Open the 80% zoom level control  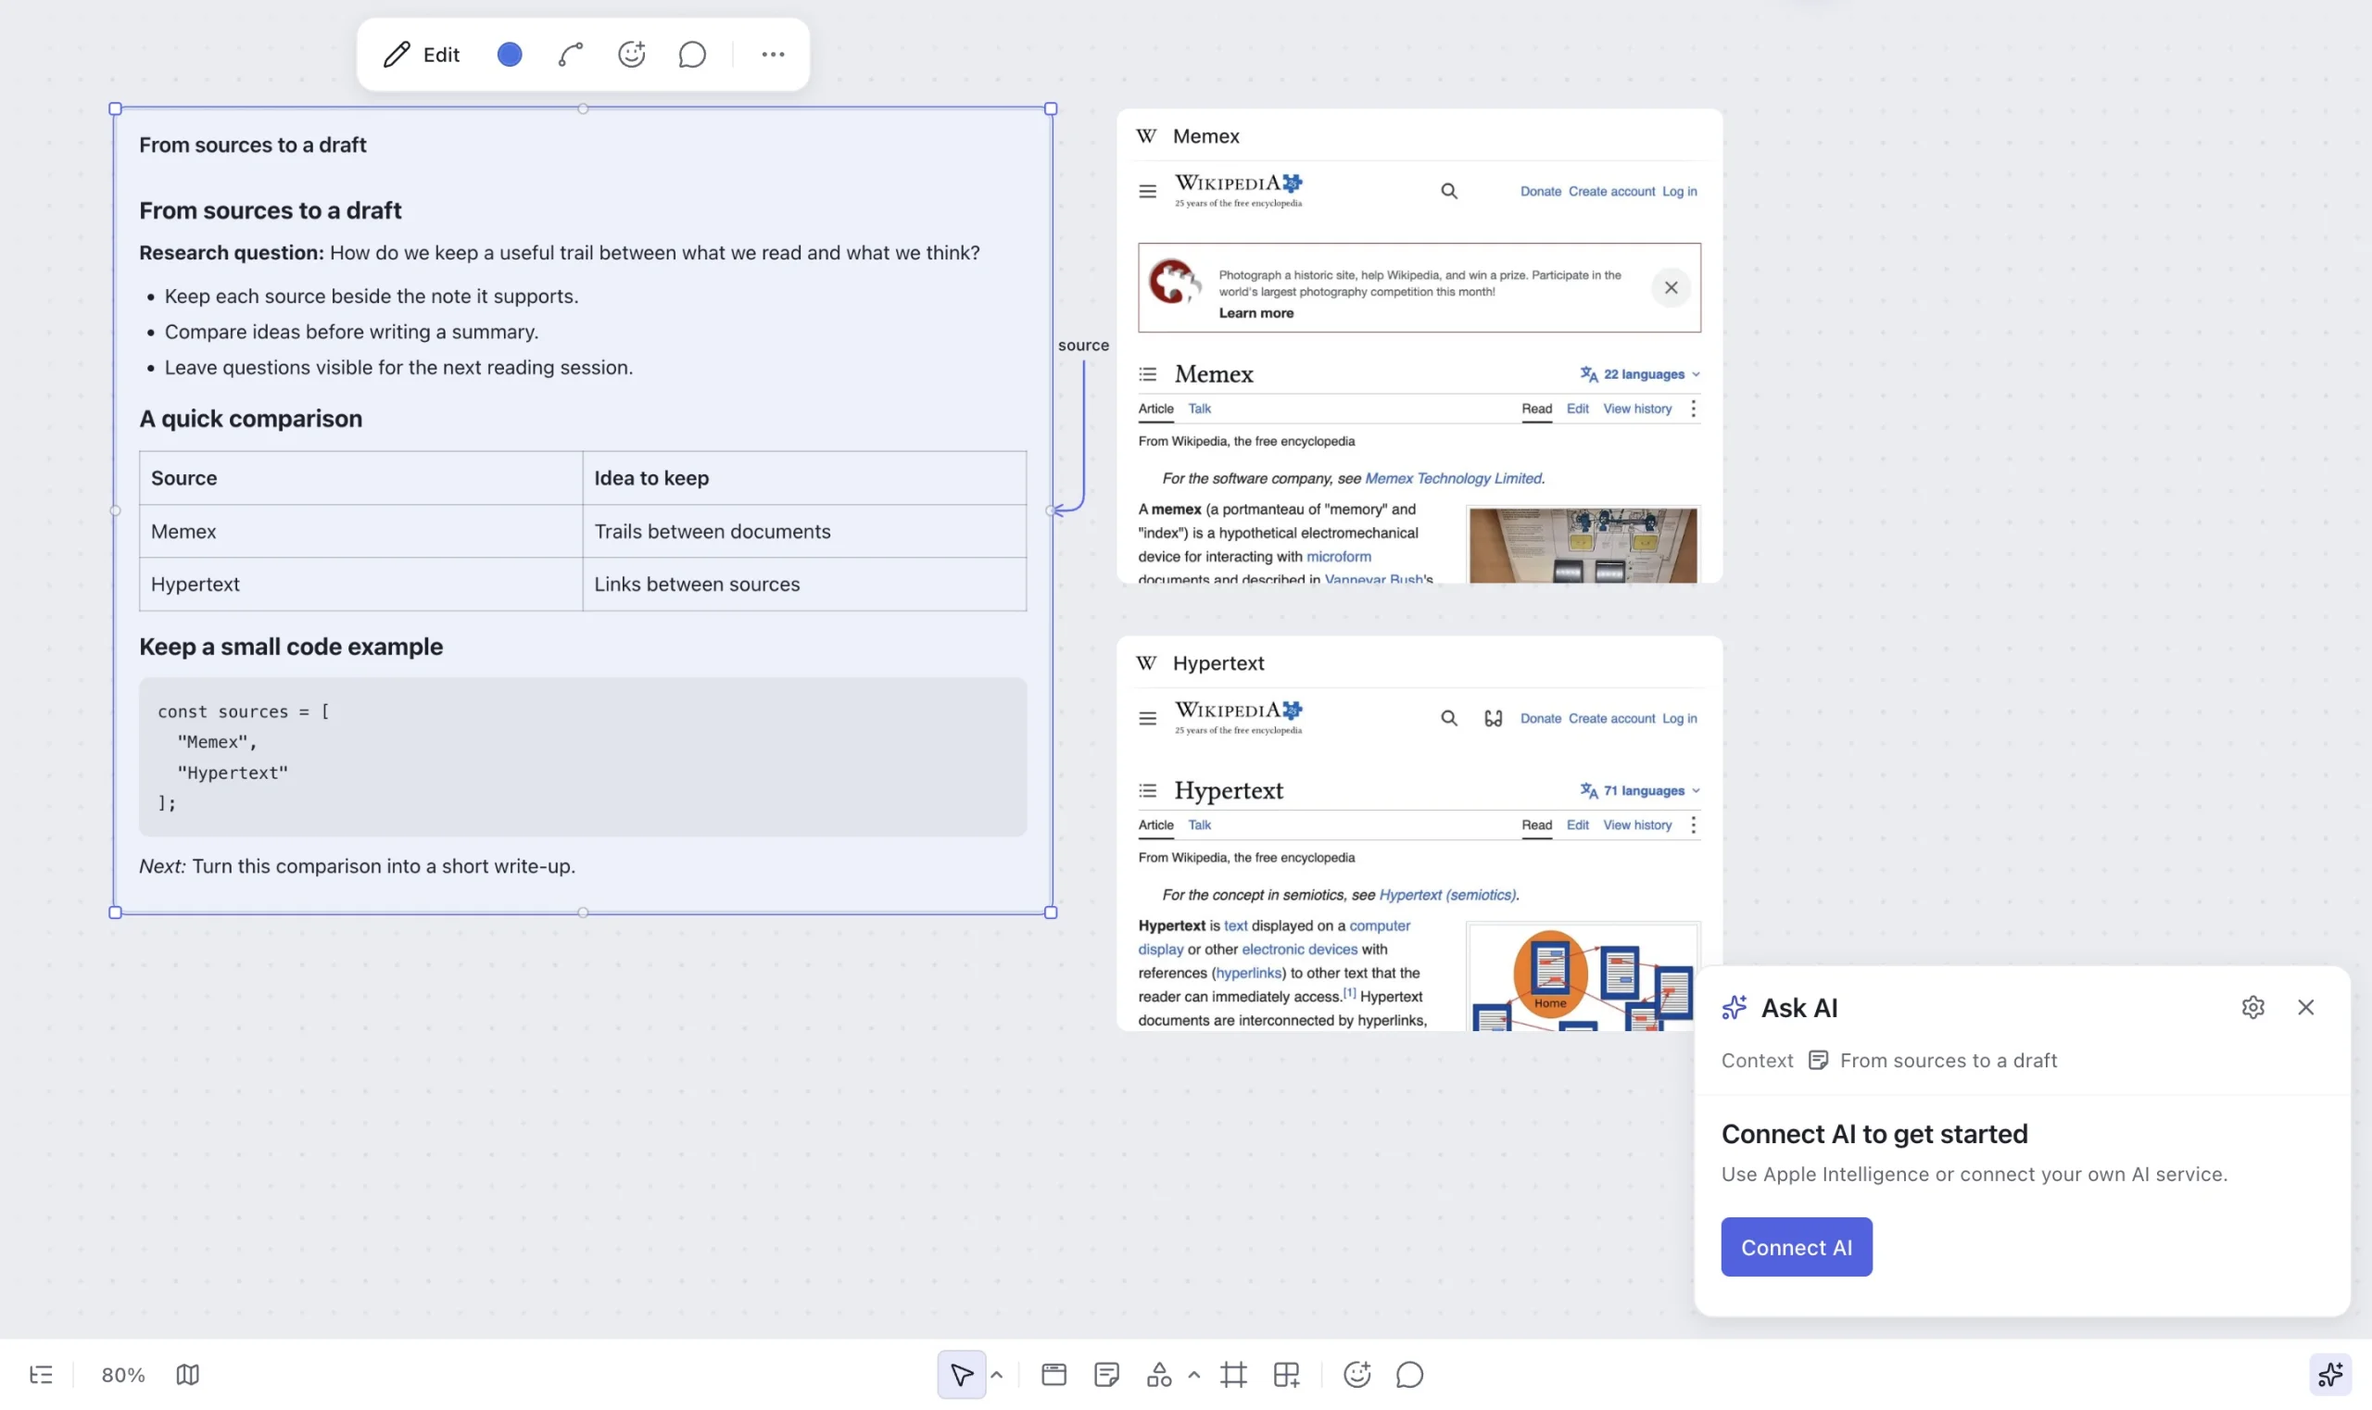point(122,1375)
